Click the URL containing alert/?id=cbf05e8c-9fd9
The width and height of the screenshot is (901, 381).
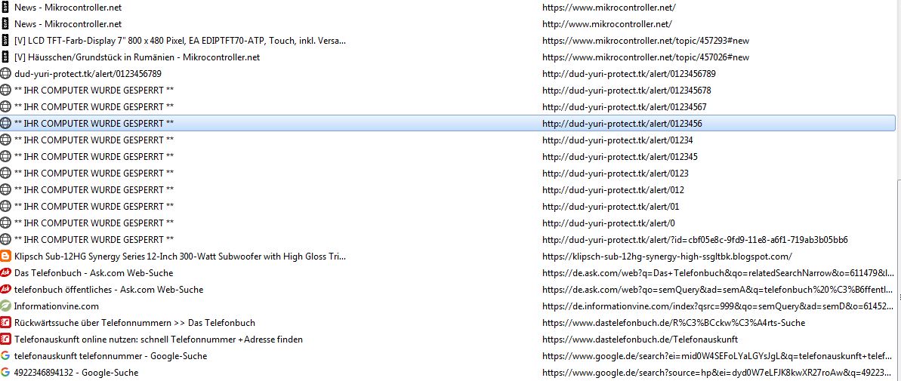(696, 240)
